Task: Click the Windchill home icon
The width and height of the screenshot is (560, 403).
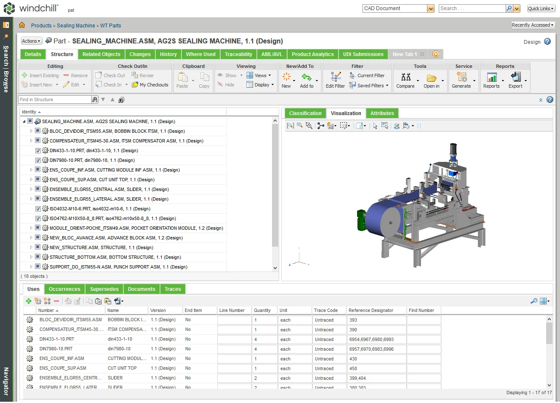Action: (x=22, y=25)
